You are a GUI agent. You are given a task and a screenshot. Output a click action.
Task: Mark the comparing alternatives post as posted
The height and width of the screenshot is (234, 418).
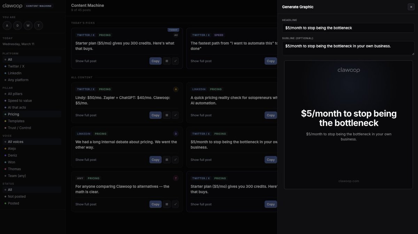175,204
